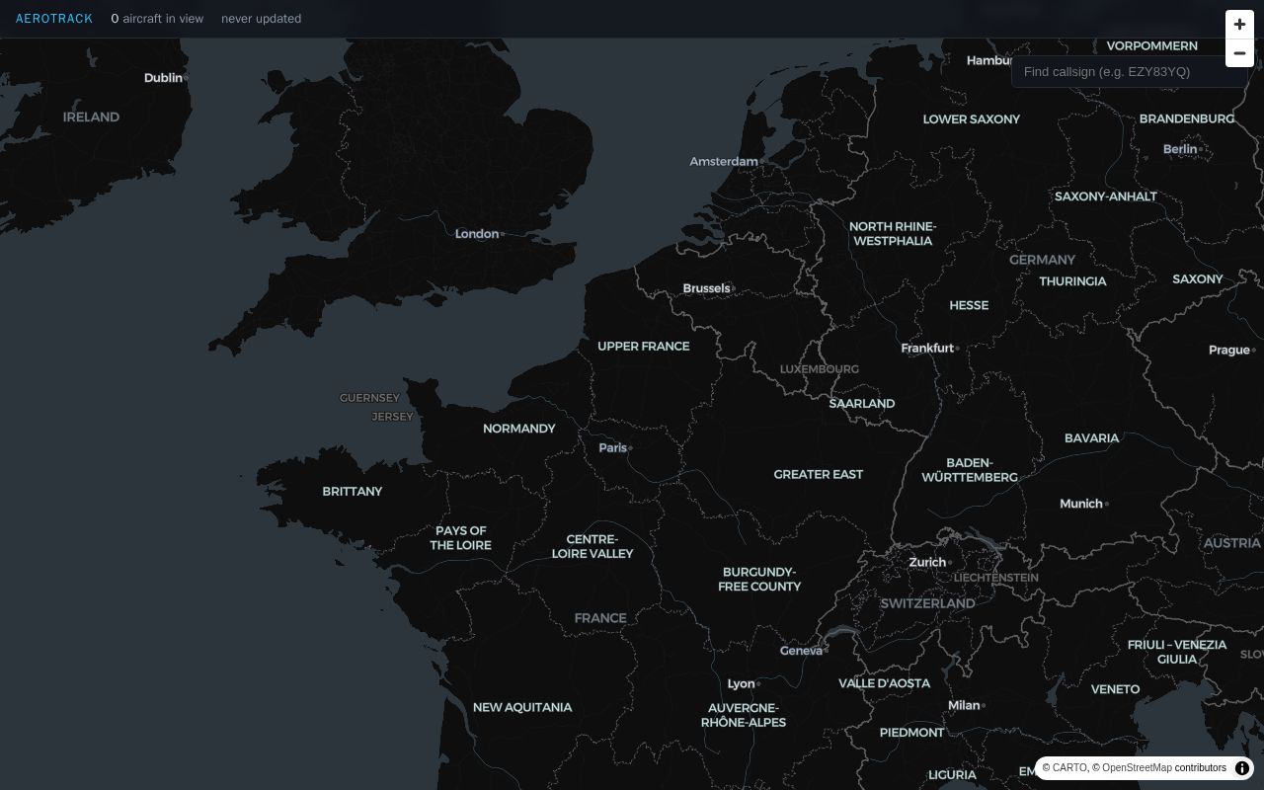
Task: Click the GUERNSEY island label
Action: 370,398
